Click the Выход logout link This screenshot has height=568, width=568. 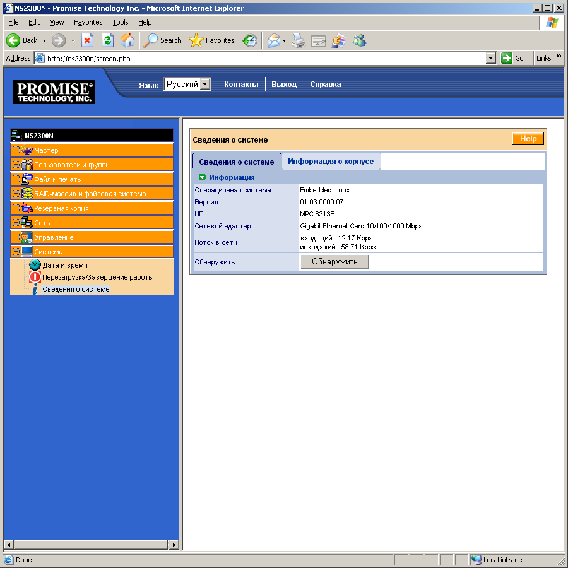(284, 85)
